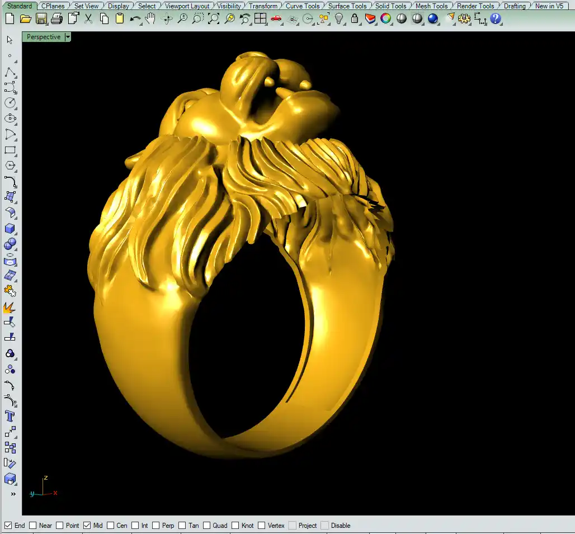Click the Perspective viewport title label
The width and height of the screenshot is (575, 534).
pos(44,37)
